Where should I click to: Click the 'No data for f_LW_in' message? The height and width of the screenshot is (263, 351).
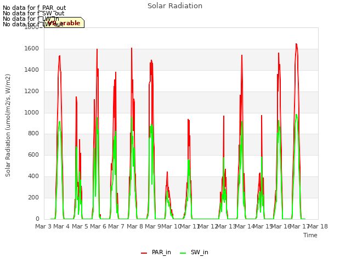click(x=31, y=19)
